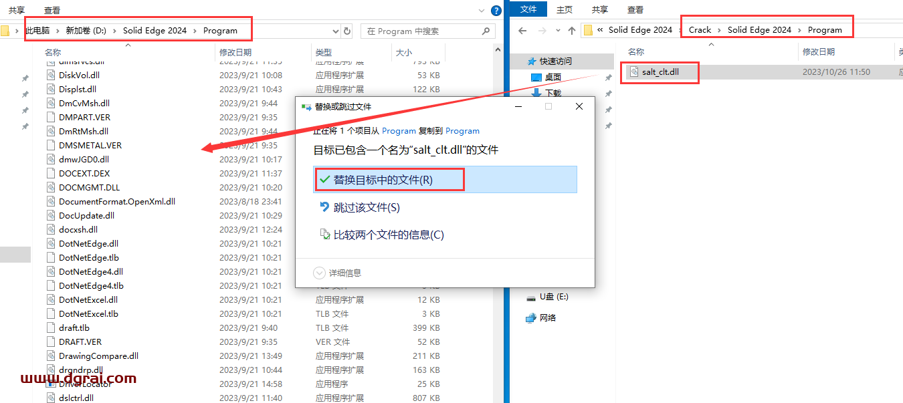
Task: Click the draft.tlb file icon
Action: (x=52, y=327)
